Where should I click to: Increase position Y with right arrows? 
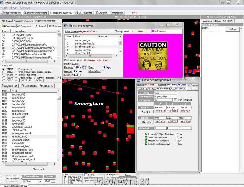pyautogui.click(x=175, y=111)
